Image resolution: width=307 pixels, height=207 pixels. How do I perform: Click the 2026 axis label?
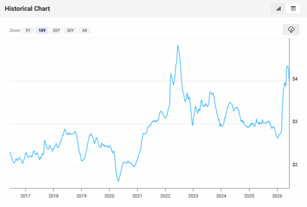click(x=277, y=196)
